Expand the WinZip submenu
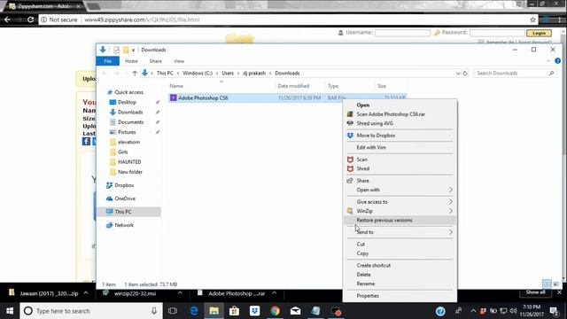This screenshot has width=567, height=319. pos(451,211)
